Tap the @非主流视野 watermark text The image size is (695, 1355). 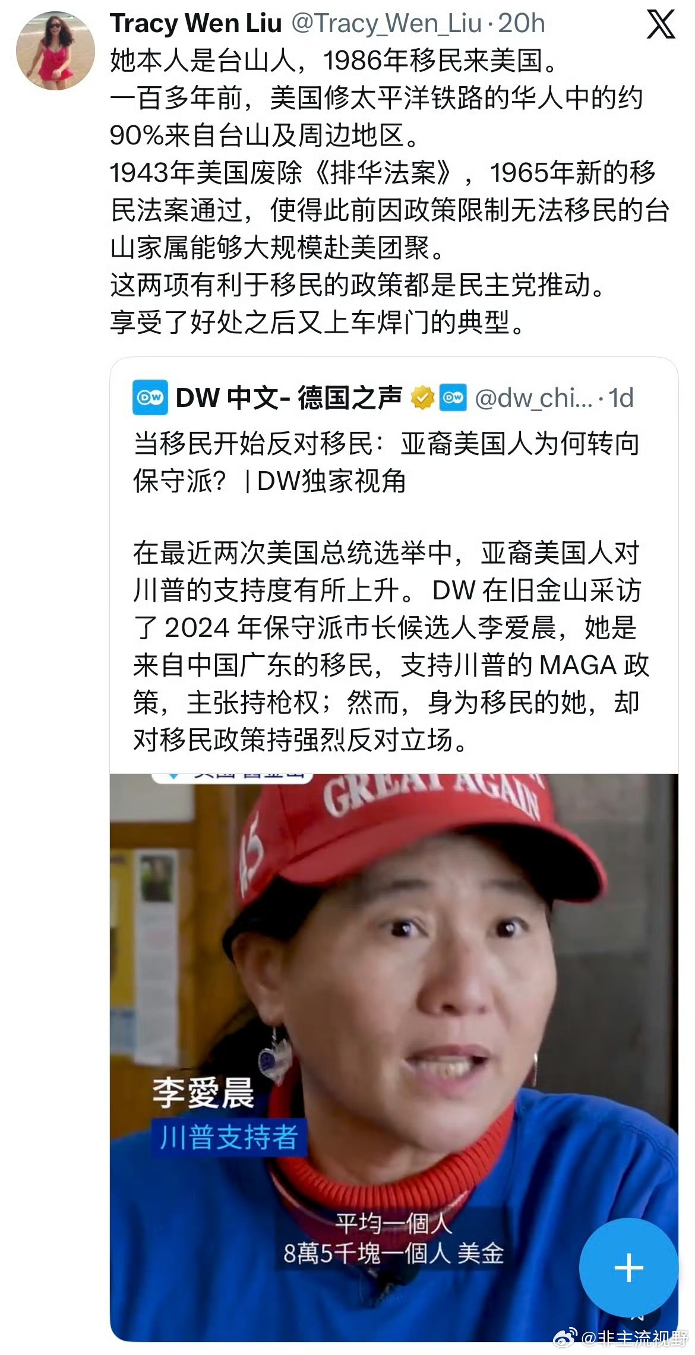click(634, 1338)
